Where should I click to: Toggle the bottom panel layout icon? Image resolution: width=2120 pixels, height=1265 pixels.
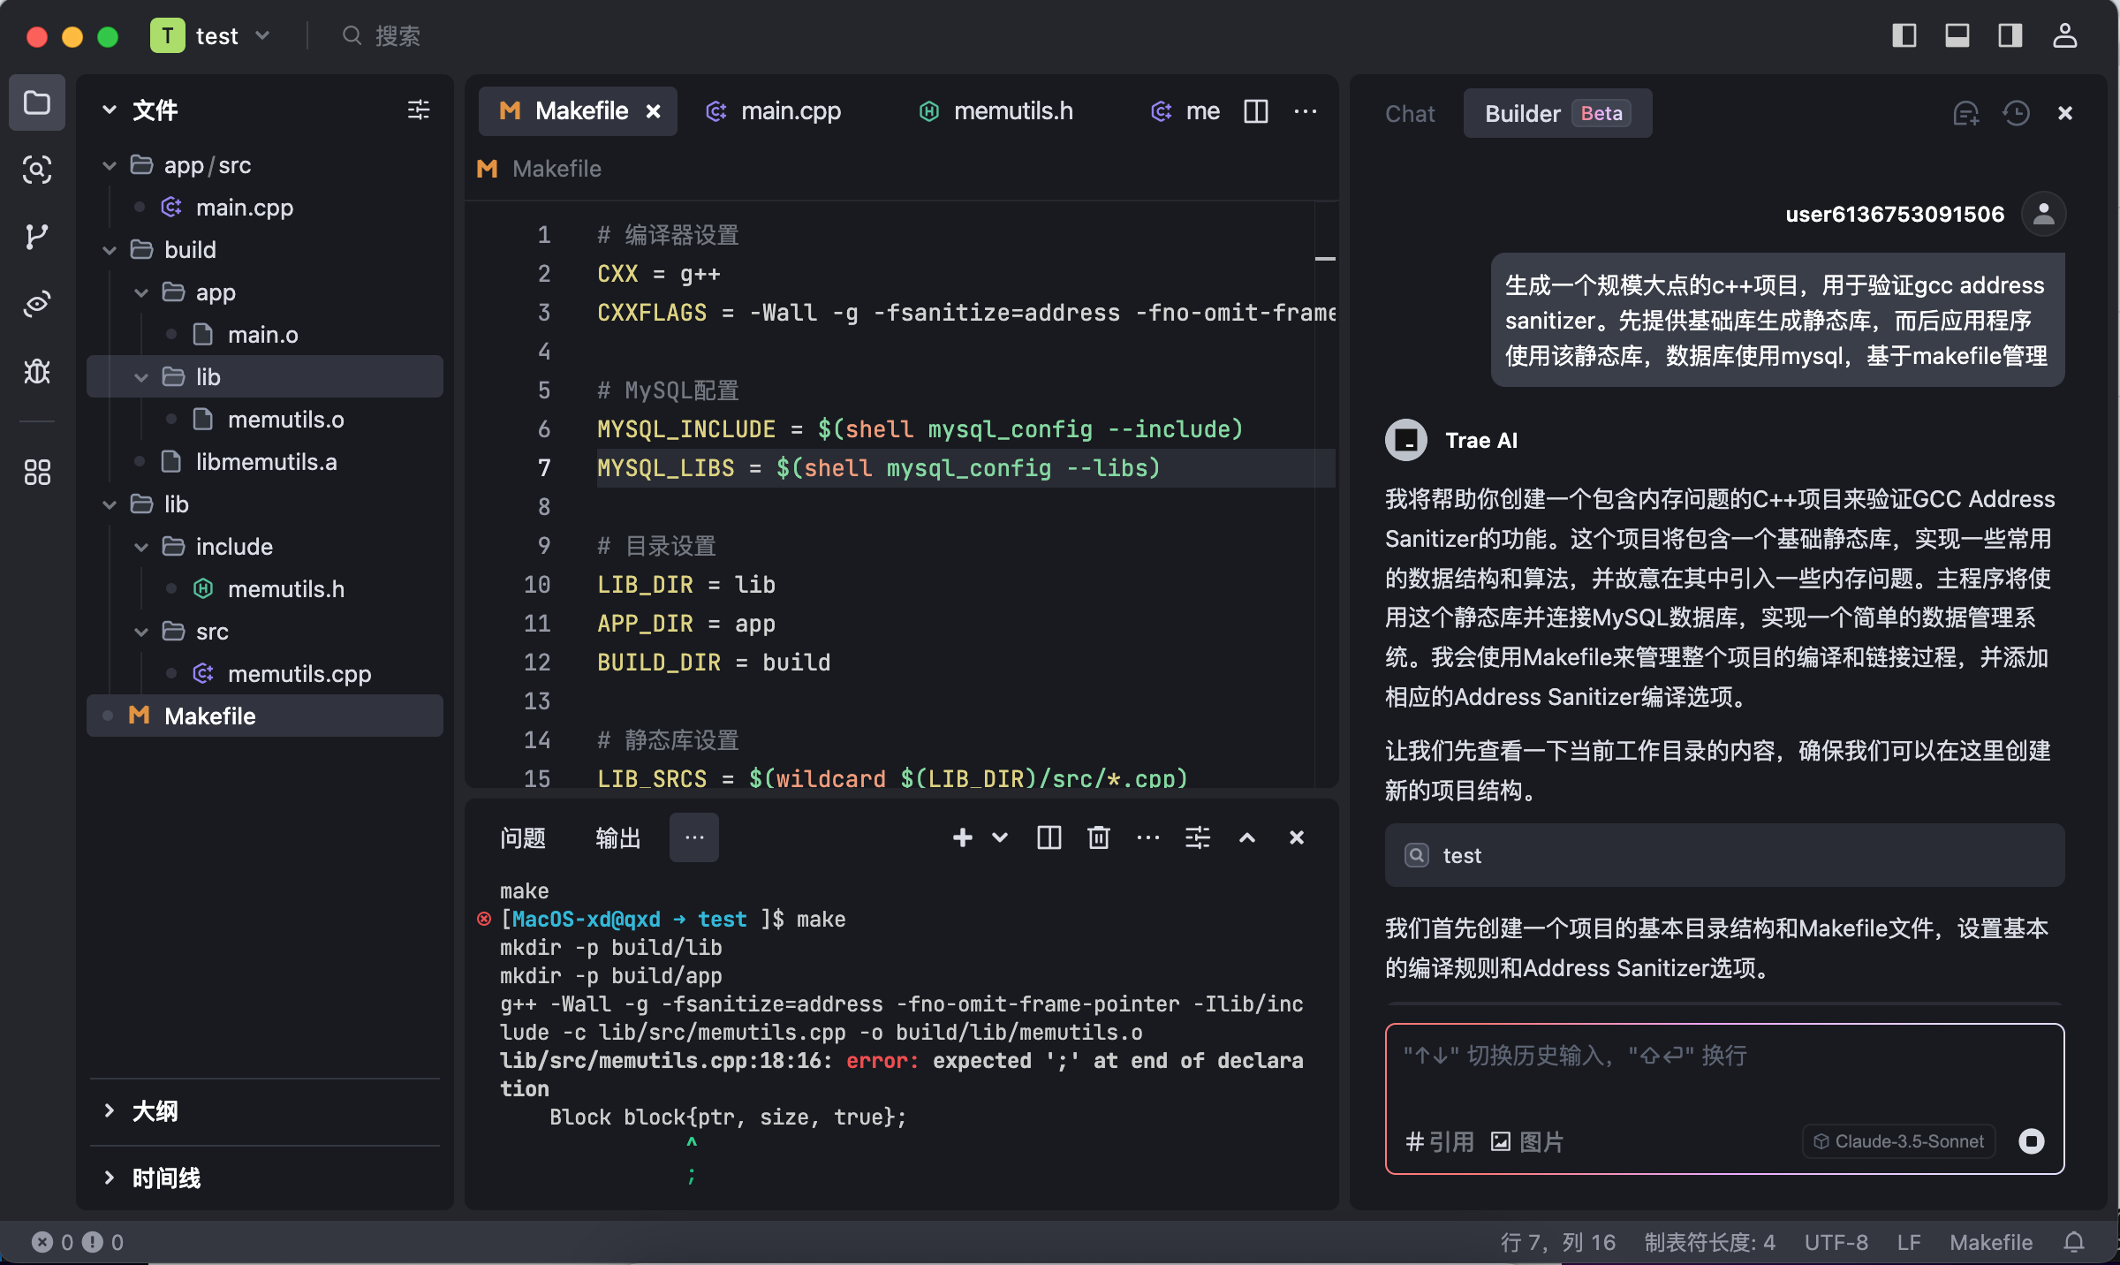coord(1957,35)
